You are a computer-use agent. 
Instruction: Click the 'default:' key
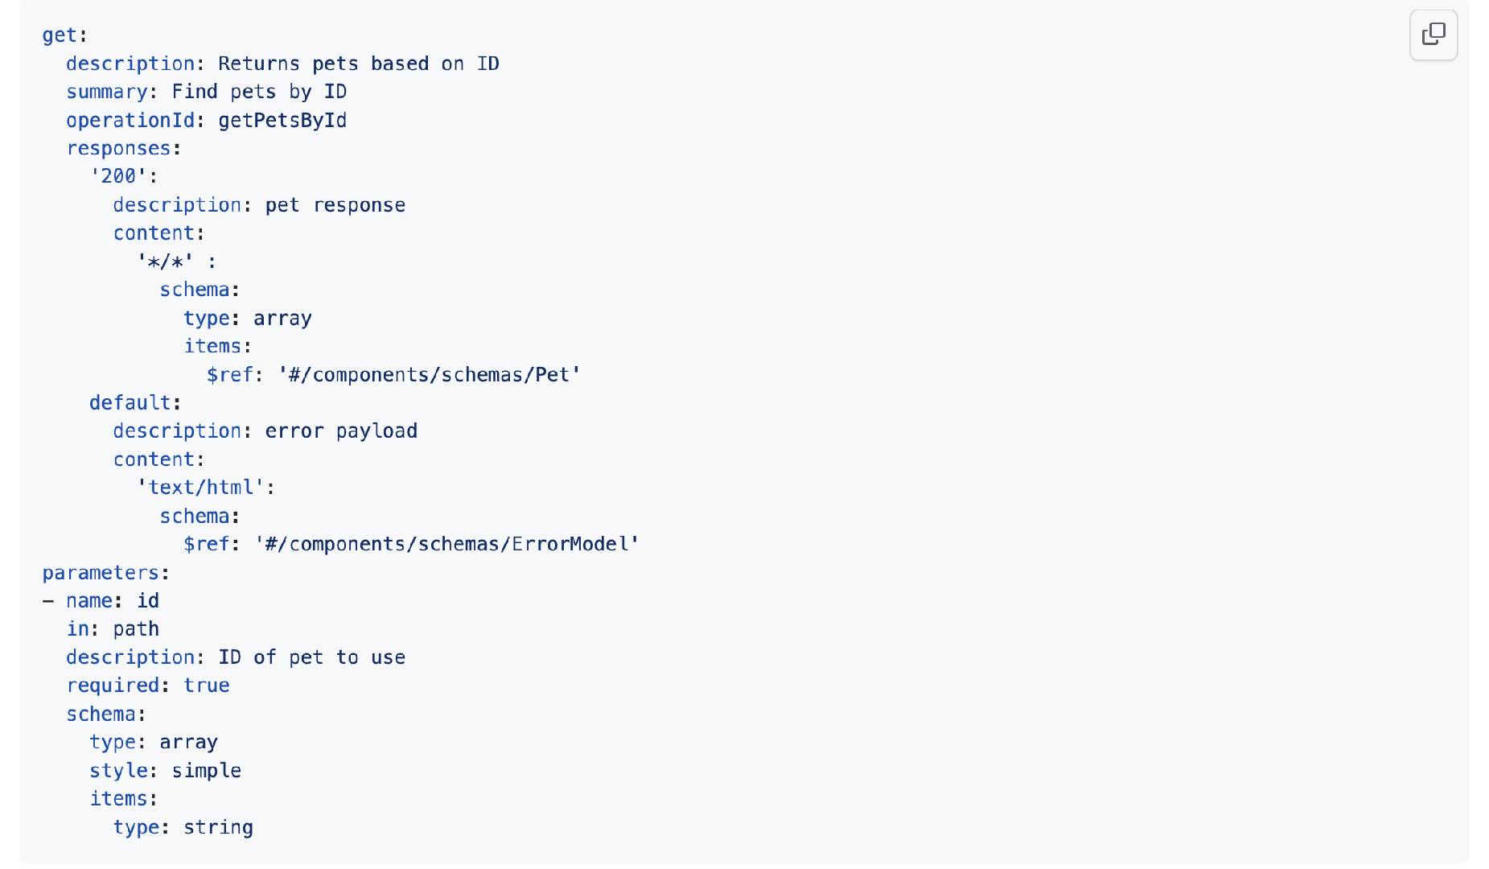point(135,402)
